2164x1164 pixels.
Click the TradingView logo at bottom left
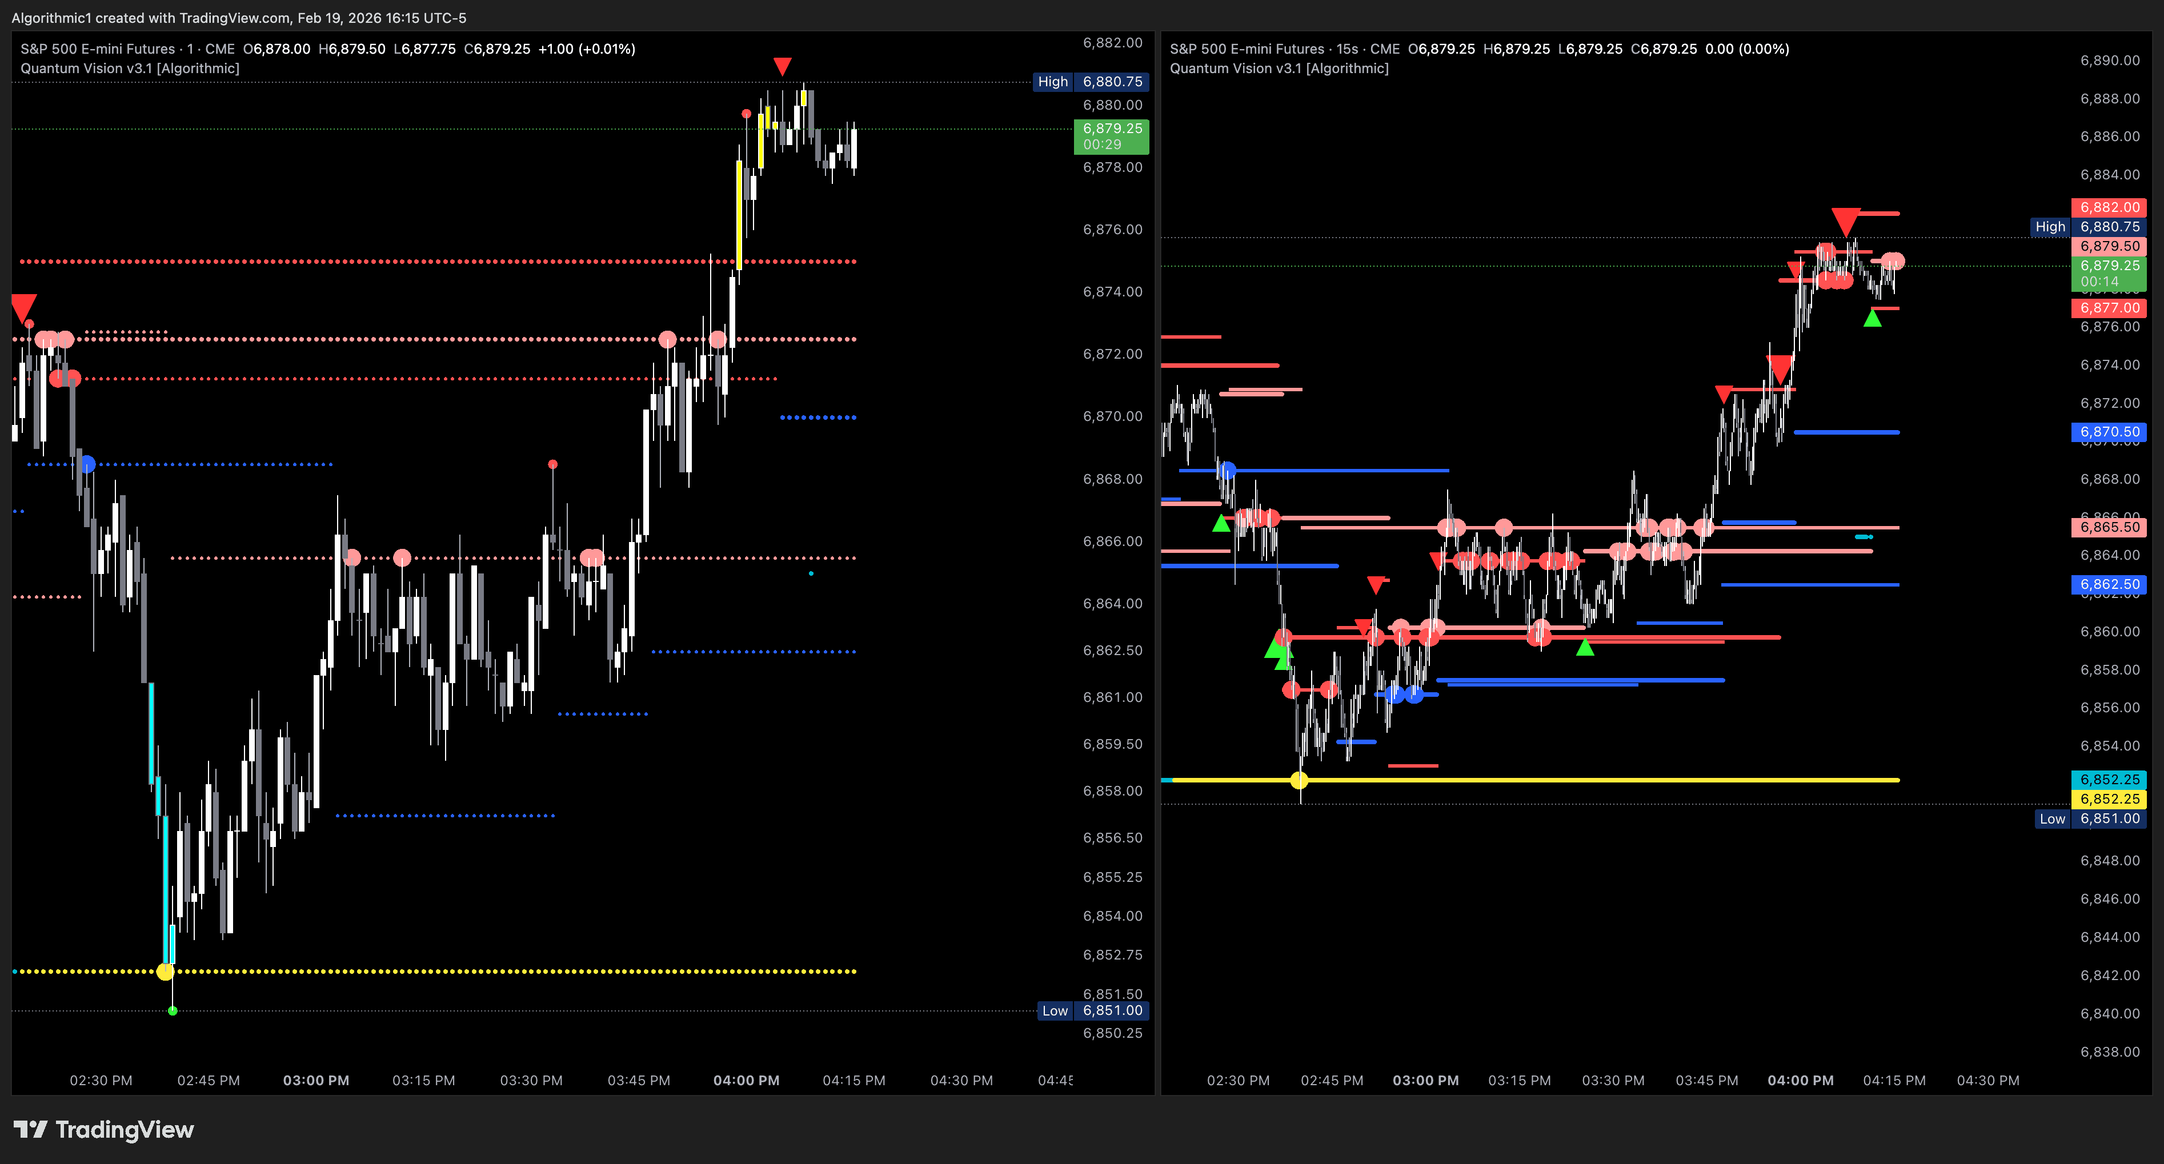(103, 1130)
